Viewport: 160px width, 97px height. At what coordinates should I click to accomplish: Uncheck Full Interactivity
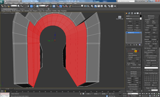click(x=147, y=58)
